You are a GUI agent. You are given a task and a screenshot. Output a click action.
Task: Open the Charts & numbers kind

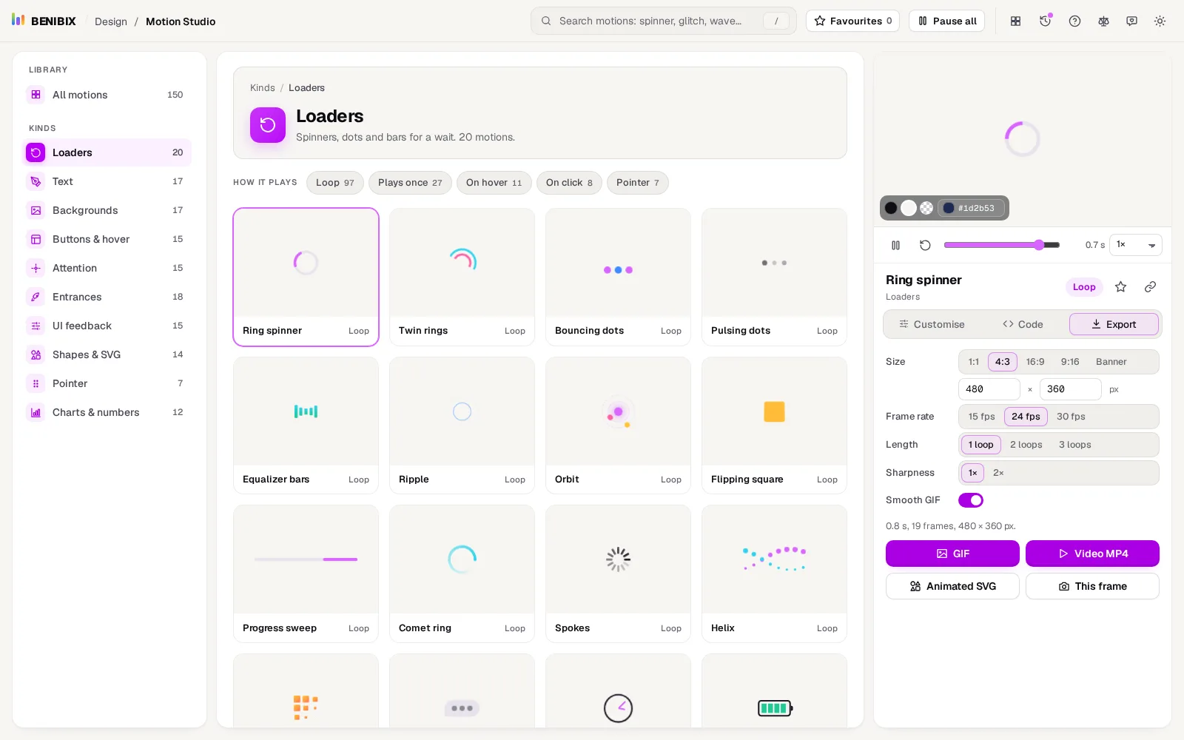[107, 412]
